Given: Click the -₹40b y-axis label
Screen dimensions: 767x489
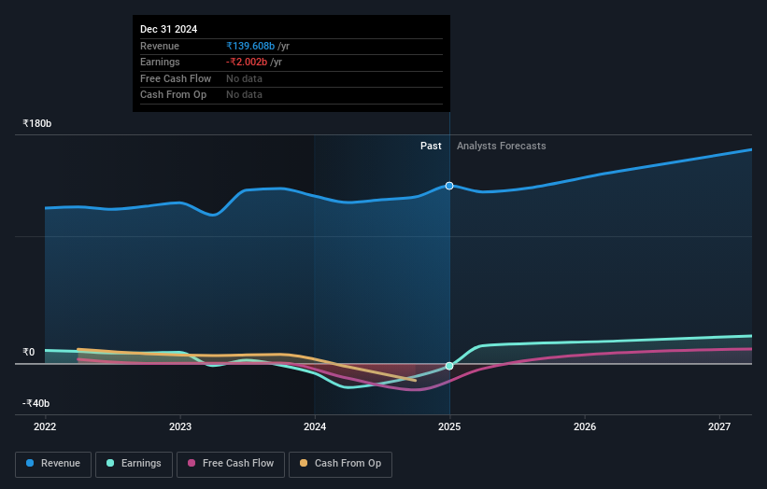Looking at the screenshot, I should tap(36, 403).
